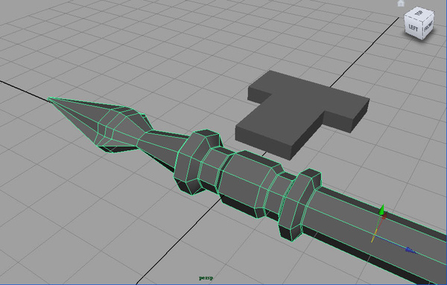
Task: Click the home icon above the view cube
Action: tap(401, 3)
